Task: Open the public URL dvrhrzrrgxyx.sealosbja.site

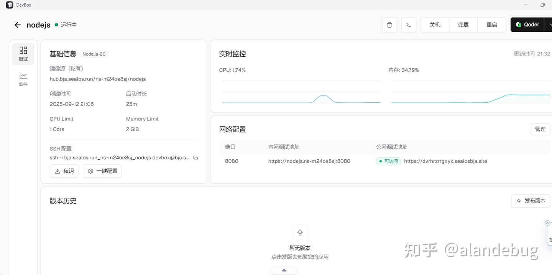Action: pyautogui.click(x=445, y=161)
